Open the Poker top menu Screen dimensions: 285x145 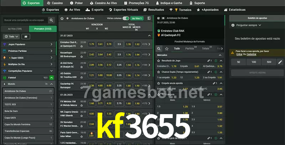coord(76,3)
